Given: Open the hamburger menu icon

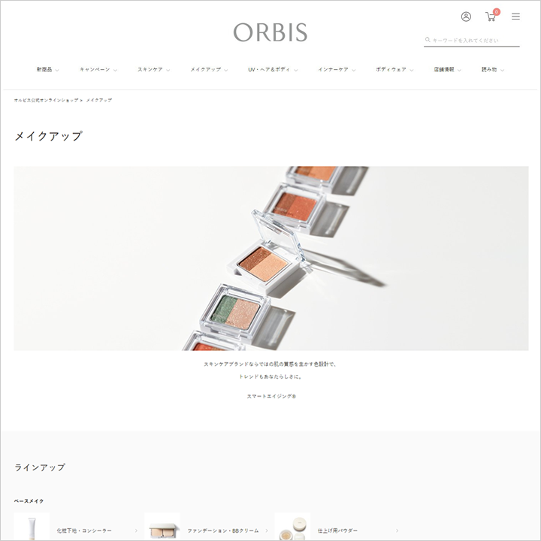Looking at the screenshot, I should point(515,17).
